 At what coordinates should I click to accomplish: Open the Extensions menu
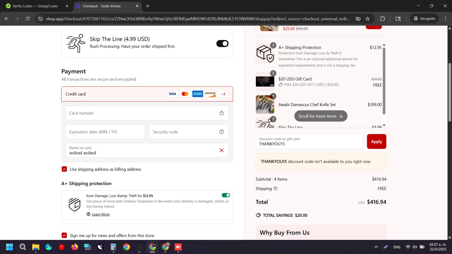pyautogui.click(x=383, y=19)
